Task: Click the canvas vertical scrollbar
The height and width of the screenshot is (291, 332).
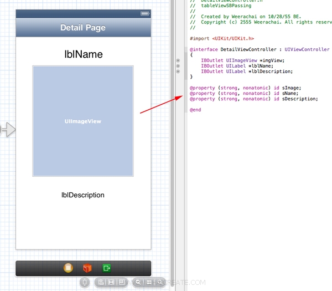Action: [172, 144]
